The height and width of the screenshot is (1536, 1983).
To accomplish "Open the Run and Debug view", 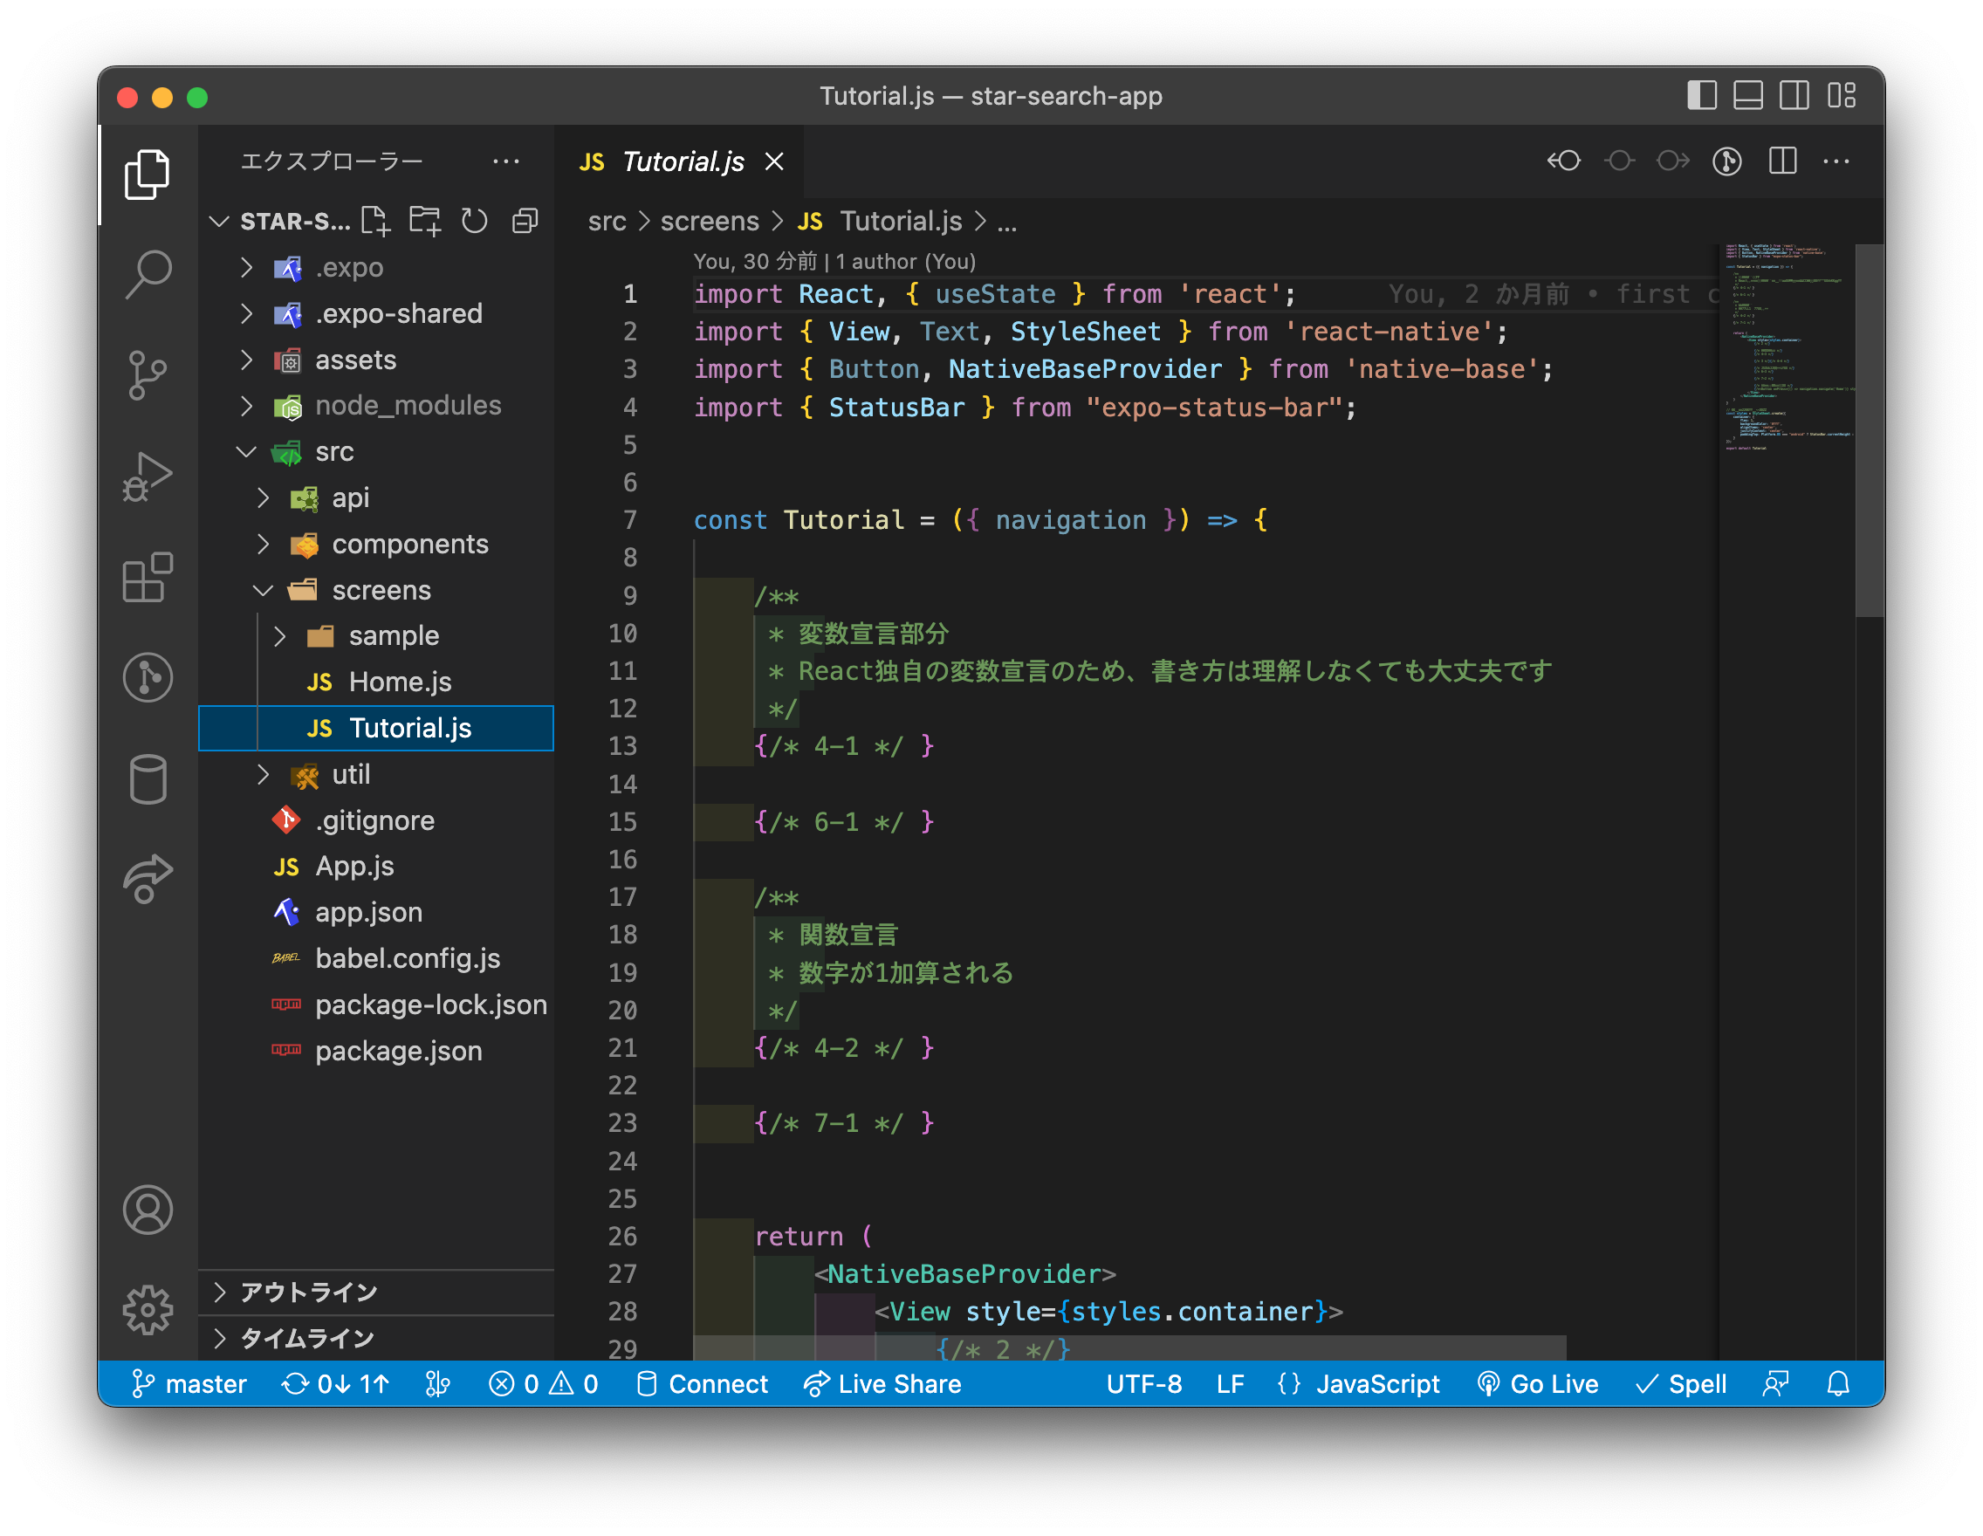I will (x=148, y=476).
